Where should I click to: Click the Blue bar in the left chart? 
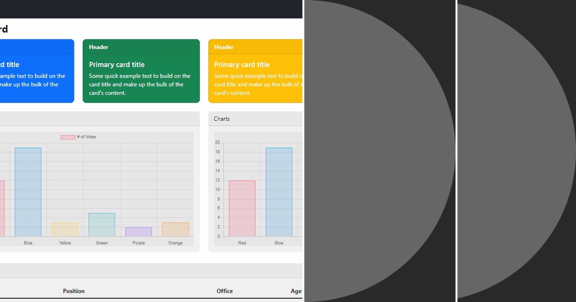(28, 192)
